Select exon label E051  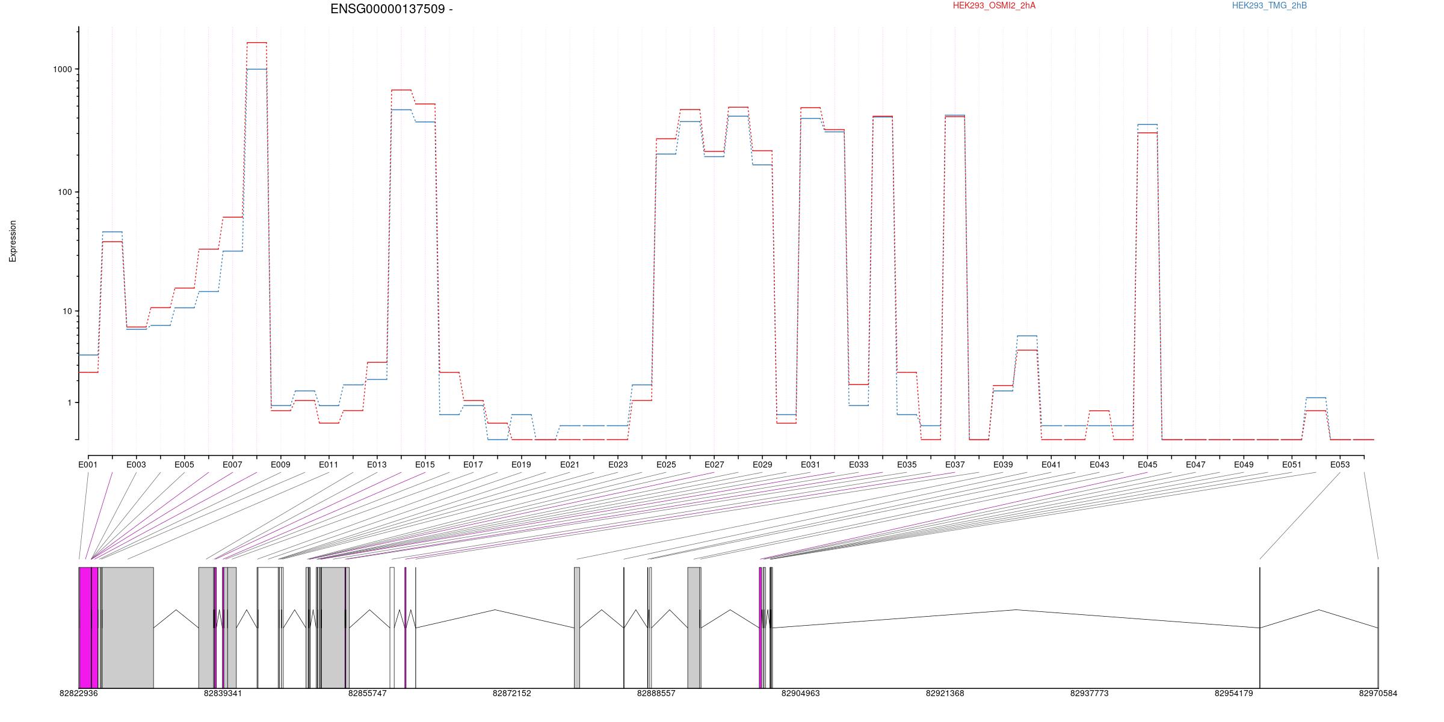pyautogui.click(x=1292, y=464)
